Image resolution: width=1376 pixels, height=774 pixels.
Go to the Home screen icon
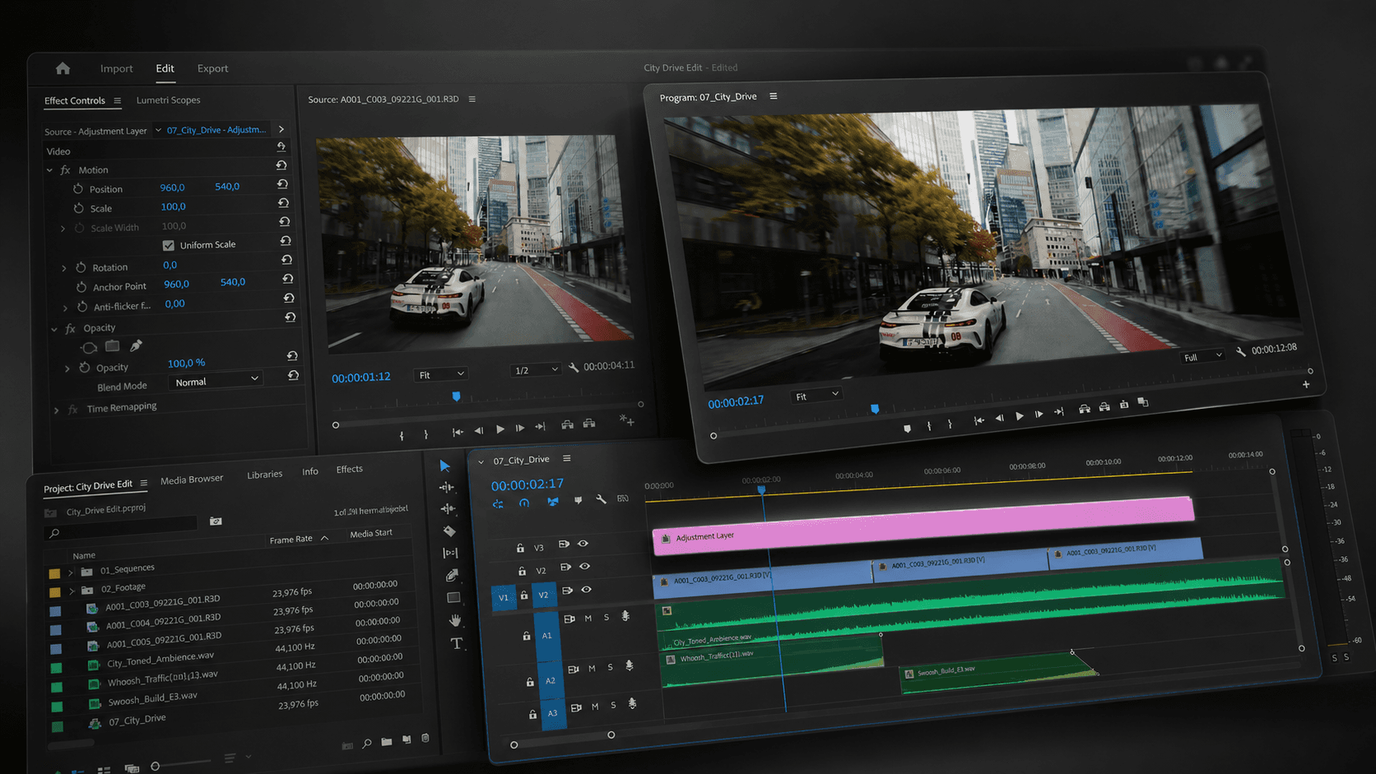coord(63,68)
